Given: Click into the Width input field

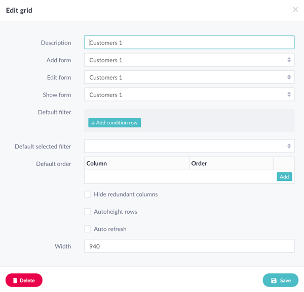Looking at the screenshot, I should tap(189, 246).
